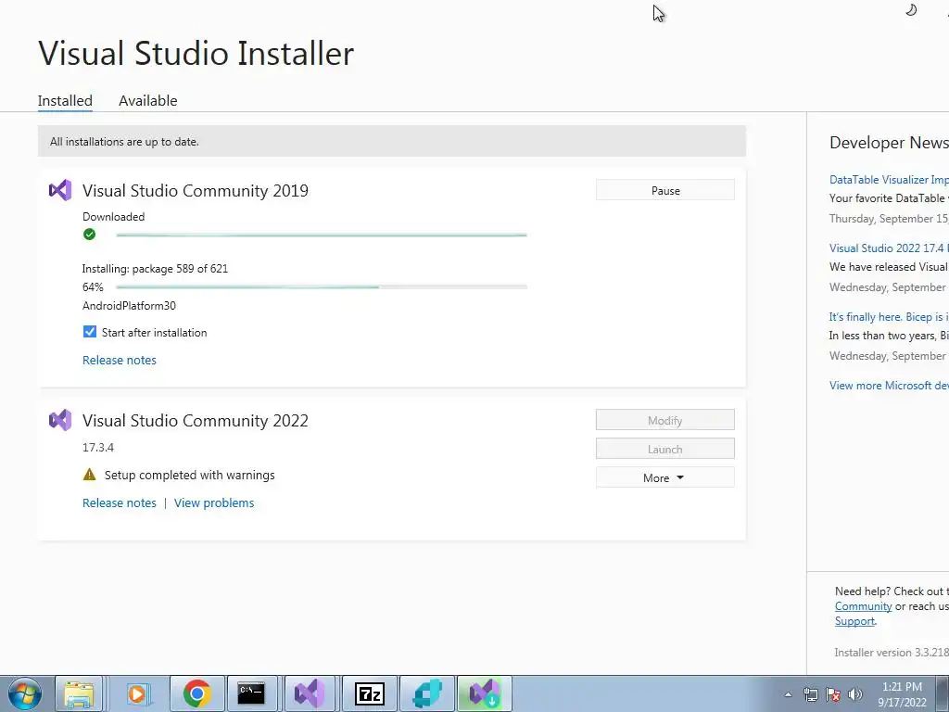Viewport: 949px width, 712px height.
Task: Click the volume speaker tray icon
Action: click(x=855, y=694)
